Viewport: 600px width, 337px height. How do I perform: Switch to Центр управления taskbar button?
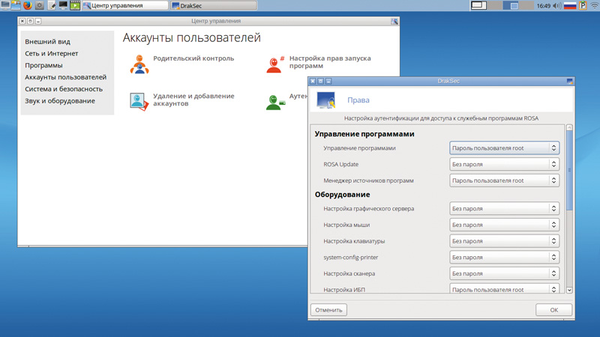point(125,5)
